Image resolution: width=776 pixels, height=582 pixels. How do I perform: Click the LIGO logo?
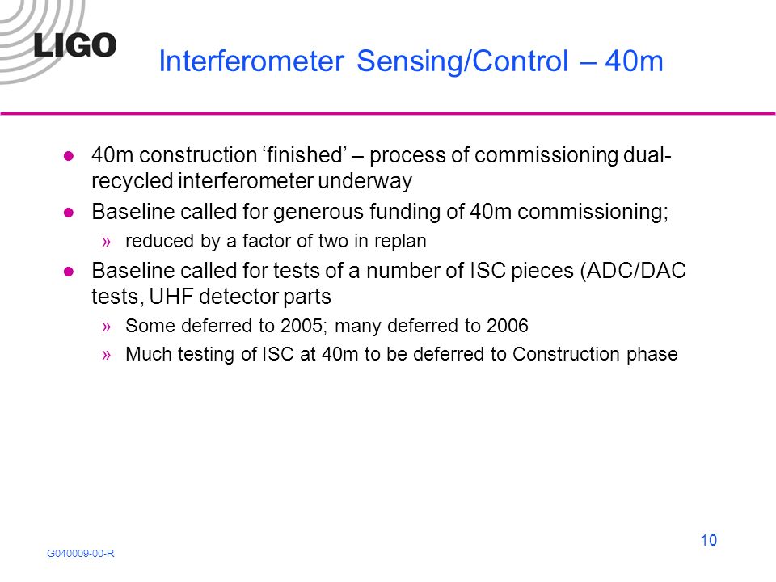coord(75,45)
